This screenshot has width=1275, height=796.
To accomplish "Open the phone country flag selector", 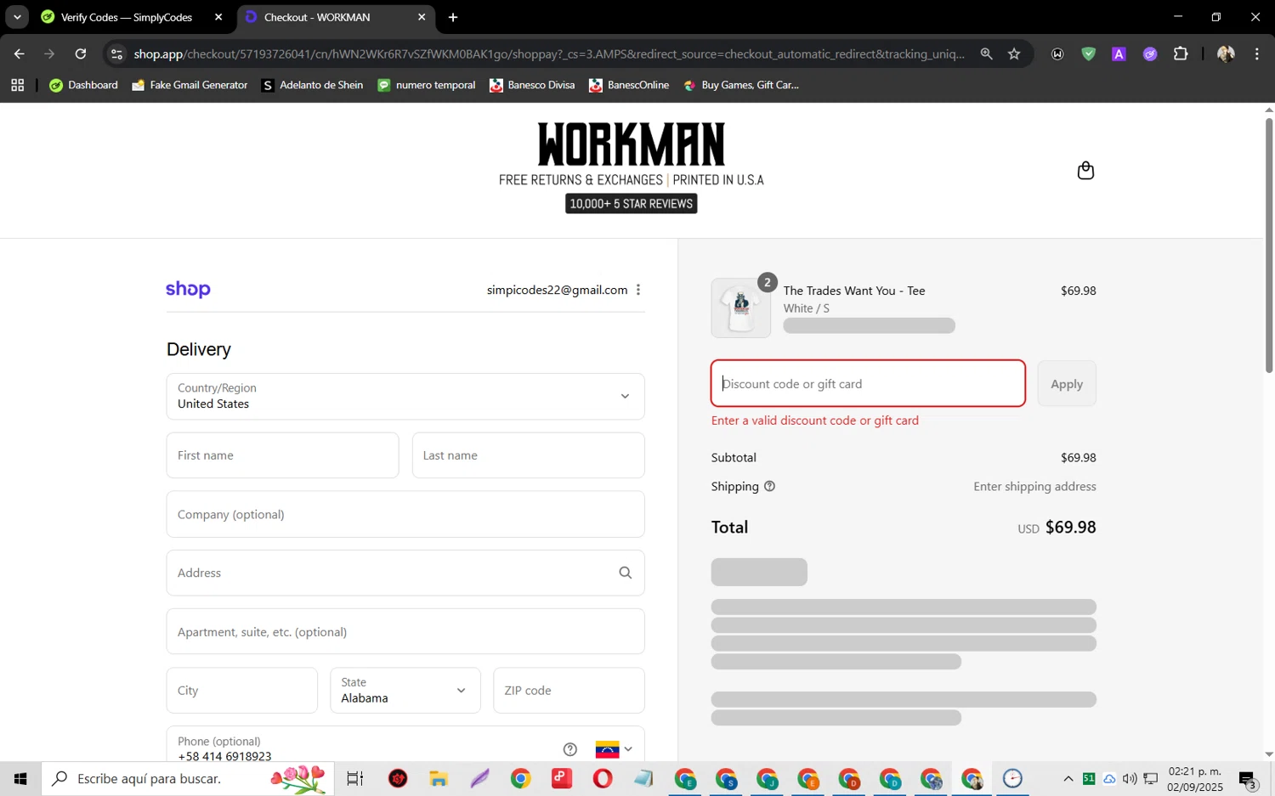I will point(615,749).
